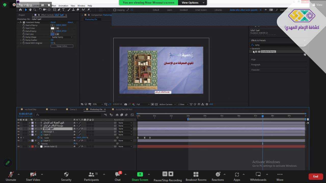The image size is (326, 183).
Task: Expand the Ramp Scatter property
Action: [21, 40]
